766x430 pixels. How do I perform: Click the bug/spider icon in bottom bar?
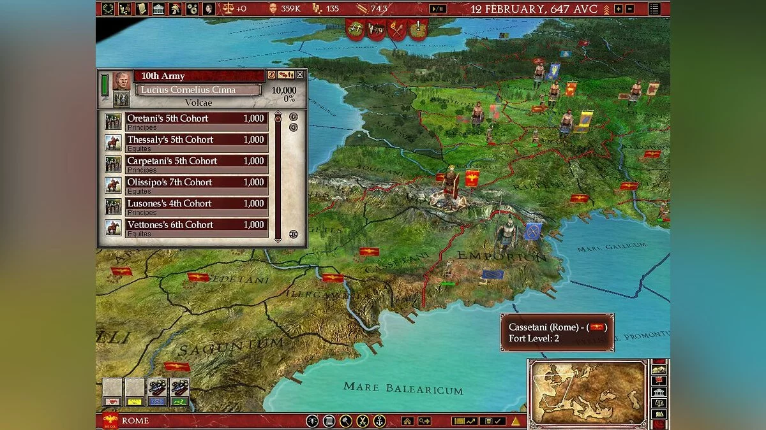click(312, 420)
